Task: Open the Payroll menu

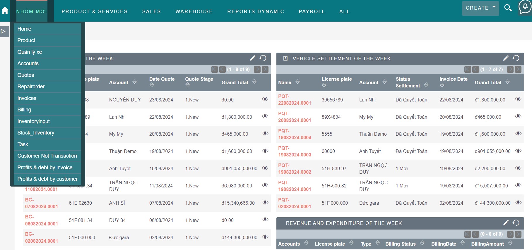Action: [312, 11]
